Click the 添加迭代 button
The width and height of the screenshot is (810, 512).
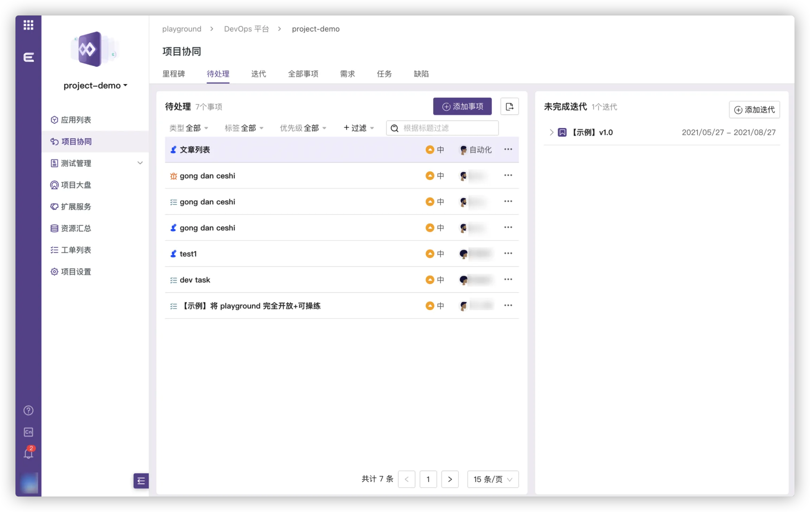754,110
